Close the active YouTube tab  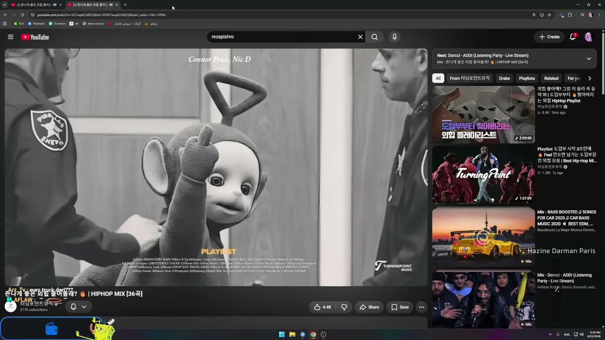116,5
